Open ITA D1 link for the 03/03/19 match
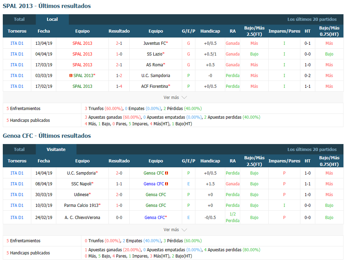 pos(17,76)
